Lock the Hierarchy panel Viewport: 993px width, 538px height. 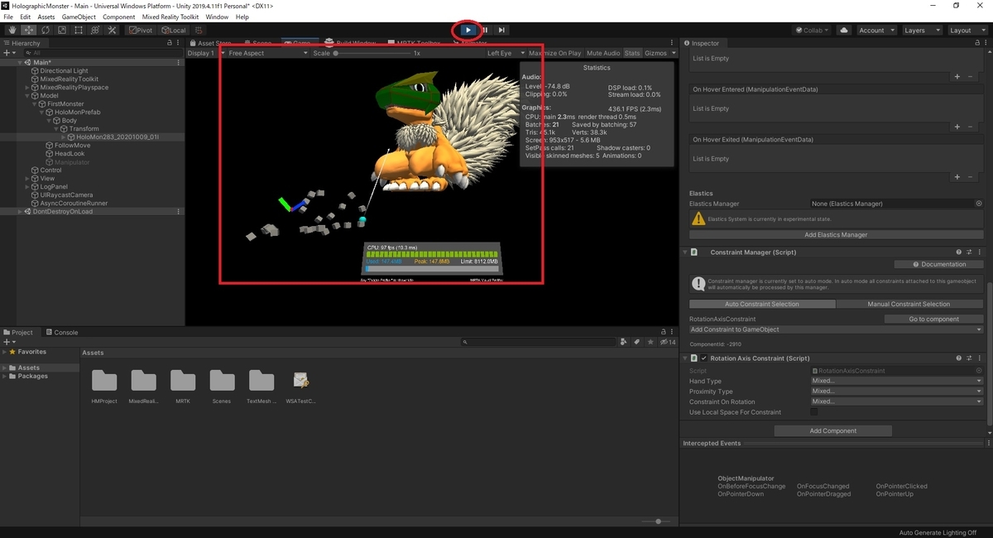[x=170, y=42]
